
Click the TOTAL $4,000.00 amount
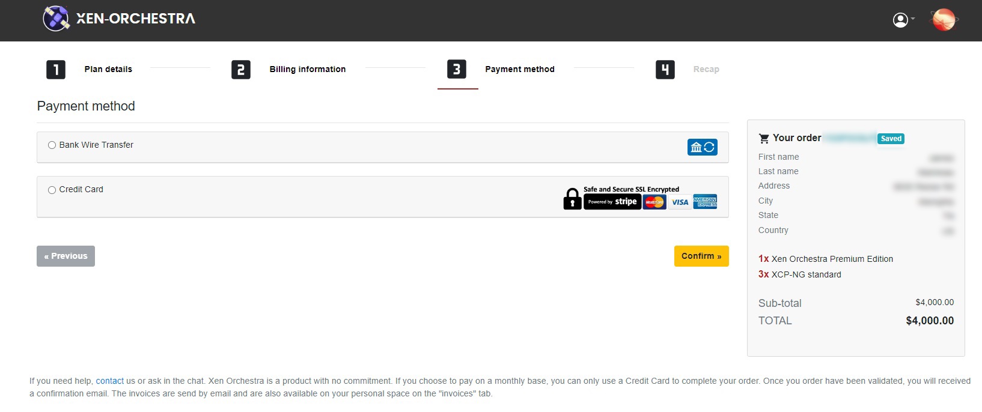click(930, 321)
